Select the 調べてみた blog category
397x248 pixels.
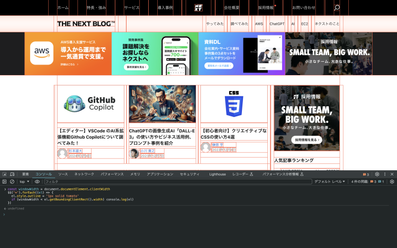(239, 24)
